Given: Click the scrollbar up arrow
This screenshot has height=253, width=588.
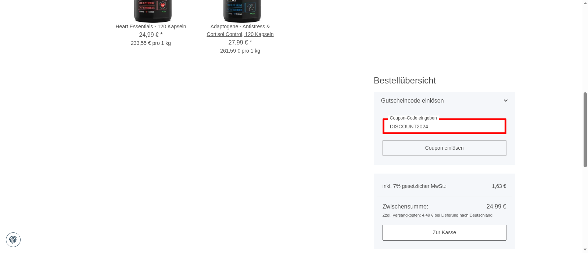Looking at the screenshot, I should (x=585, y=3).
